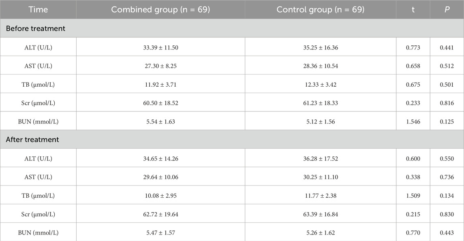Click the P column header
This screenshot has width=464, height=241.
tap(447, 9)
